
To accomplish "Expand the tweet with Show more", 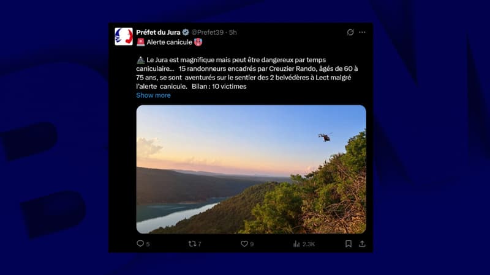I will point(153,95).
